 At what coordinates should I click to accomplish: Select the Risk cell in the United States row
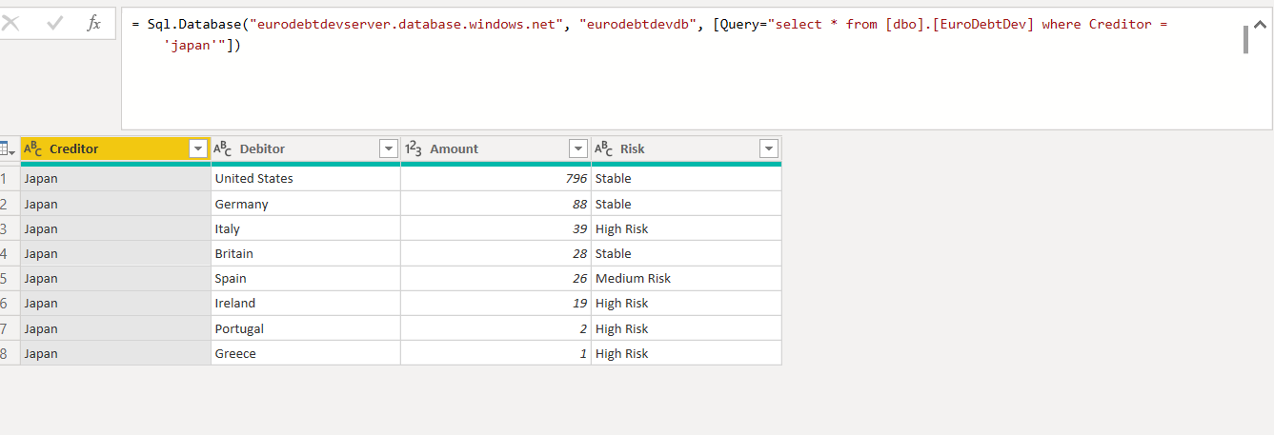[x=687, y=178]
